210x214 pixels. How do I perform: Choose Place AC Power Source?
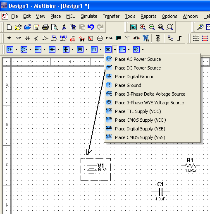[152, 59]
